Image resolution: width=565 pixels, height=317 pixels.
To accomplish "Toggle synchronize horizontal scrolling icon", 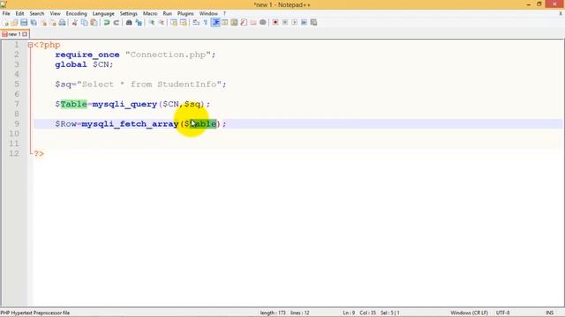I will pos(183,23).
